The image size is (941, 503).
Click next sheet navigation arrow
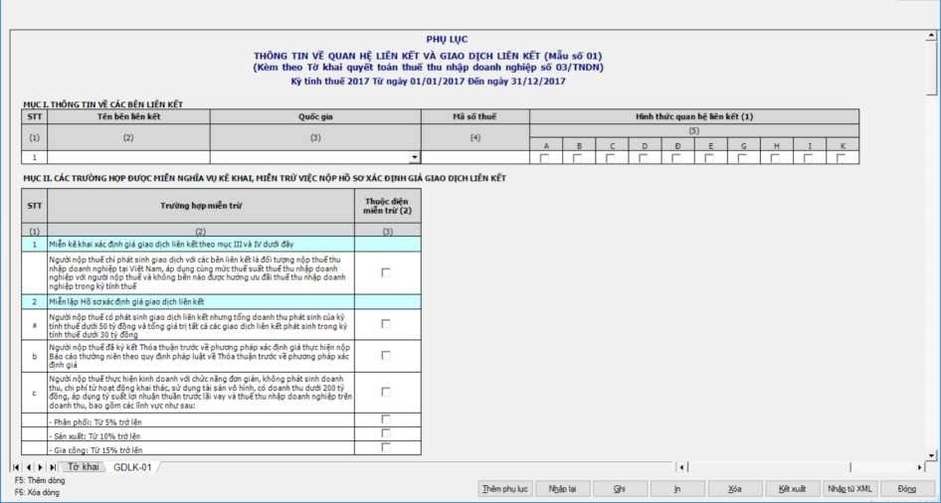40,467
